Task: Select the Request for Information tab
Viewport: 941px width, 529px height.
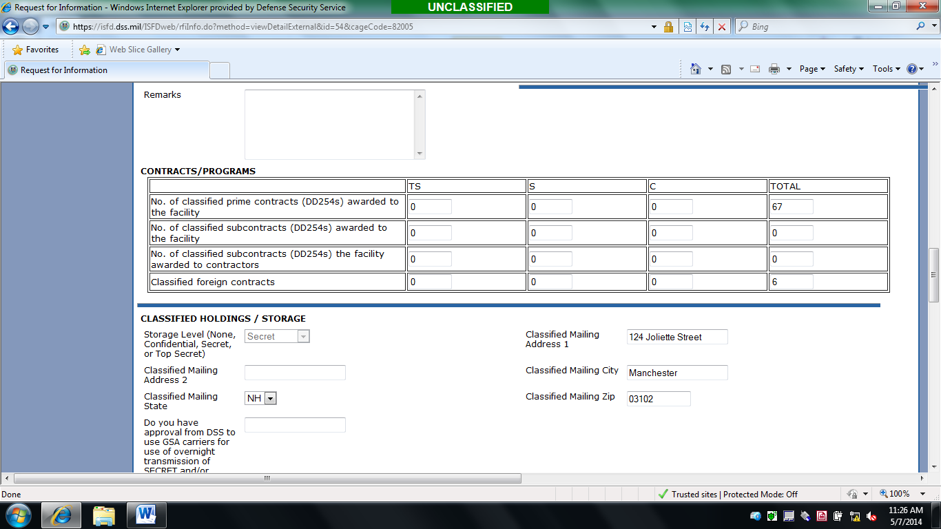Action: pyautogui.click(x=106, y=70)
